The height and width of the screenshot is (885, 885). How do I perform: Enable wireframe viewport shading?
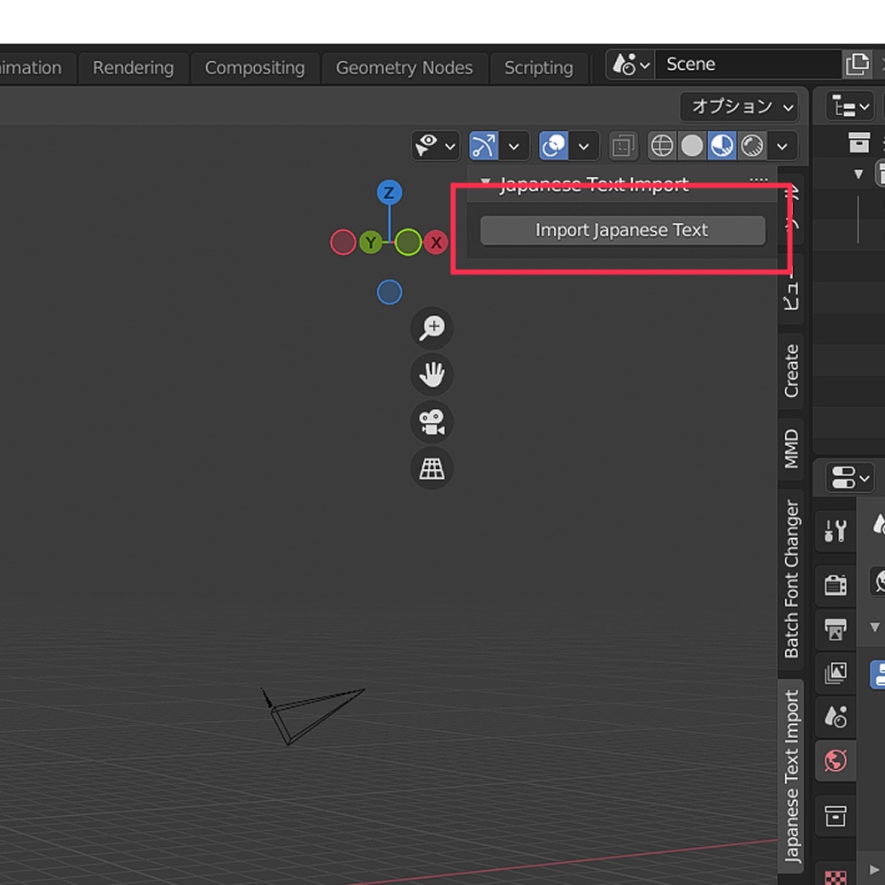tap(662, 146)
